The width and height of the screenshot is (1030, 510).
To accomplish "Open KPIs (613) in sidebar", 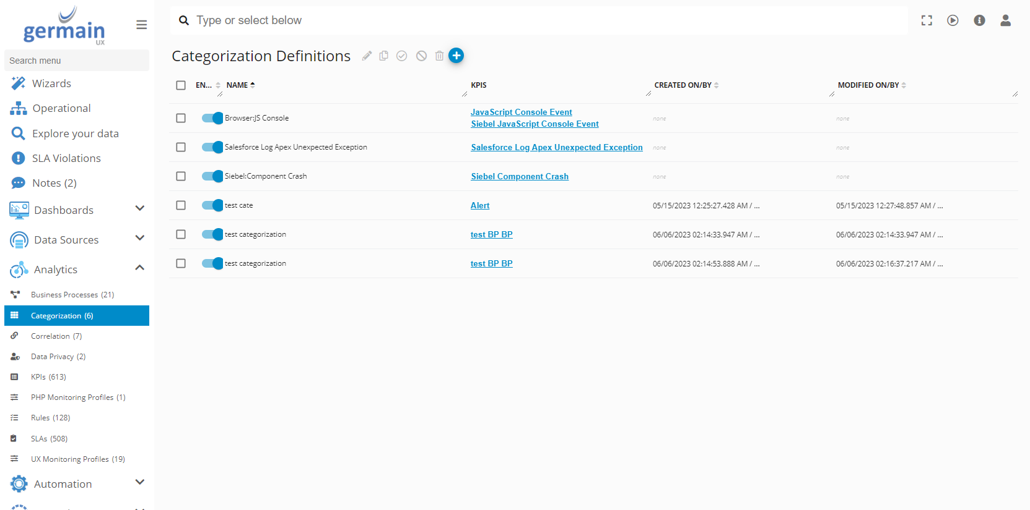I will 48,377.
